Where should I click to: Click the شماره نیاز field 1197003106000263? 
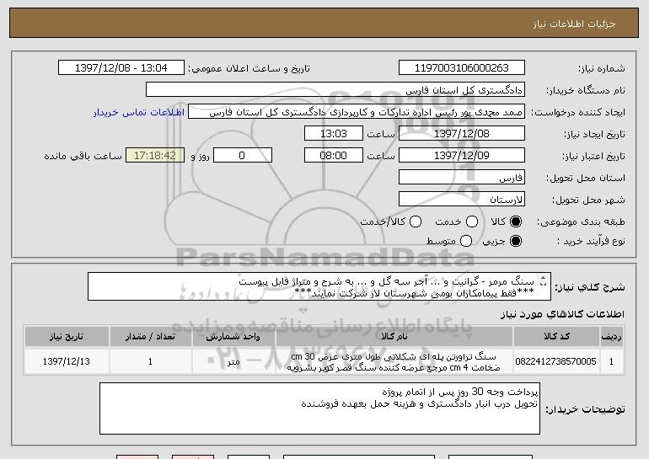point(462,68)
